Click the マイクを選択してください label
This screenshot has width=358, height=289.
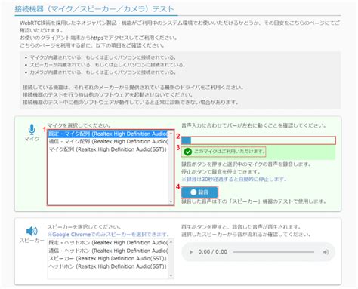[x=79, y=125]
